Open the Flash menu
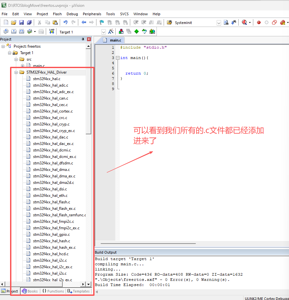The height and width of the screenshot is (300, 289). coord(57,14)
